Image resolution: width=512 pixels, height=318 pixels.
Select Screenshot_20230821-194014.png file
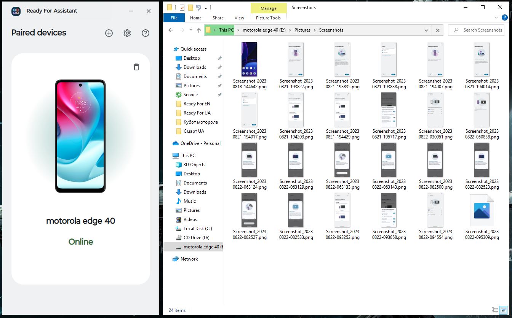click(482, 66)
